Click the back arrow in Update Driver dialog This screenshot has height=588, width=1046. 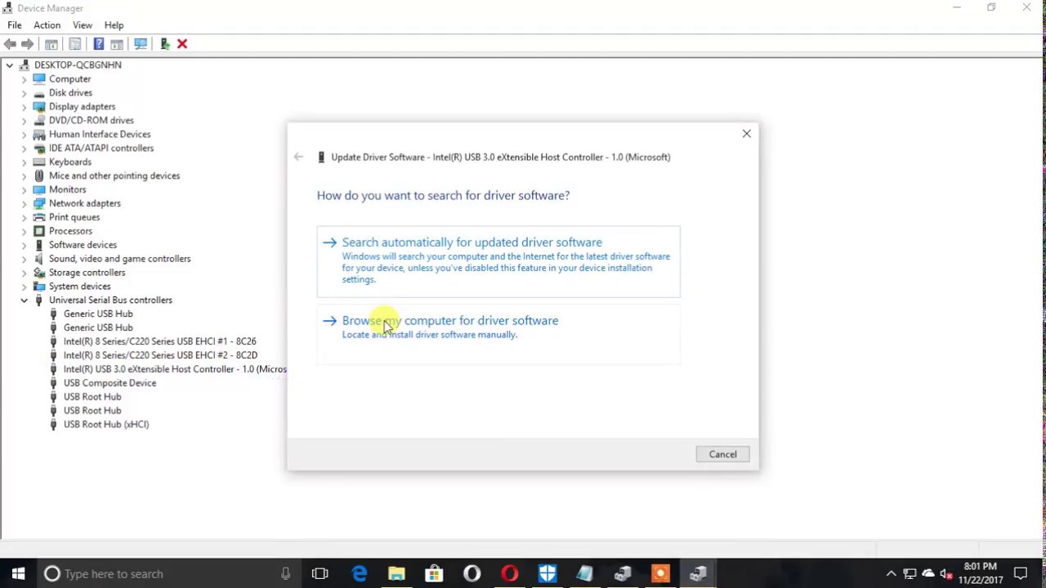pyautogui.click(x=298, y=157)
